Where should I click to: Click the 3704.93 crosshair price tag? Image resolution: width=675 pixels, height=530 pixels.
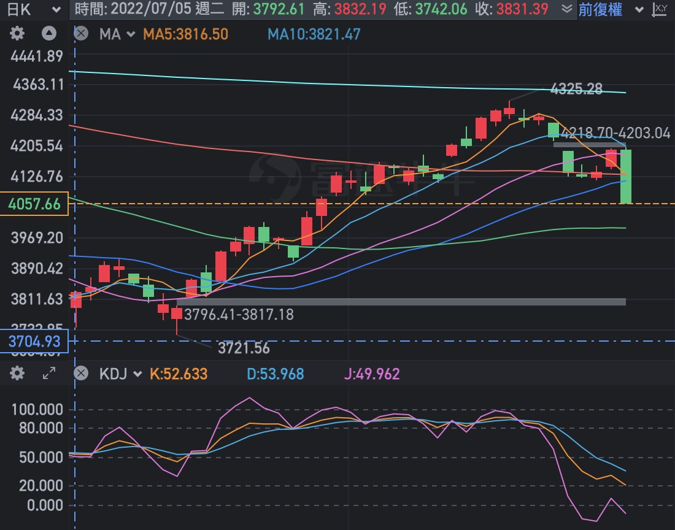(34, 341)
